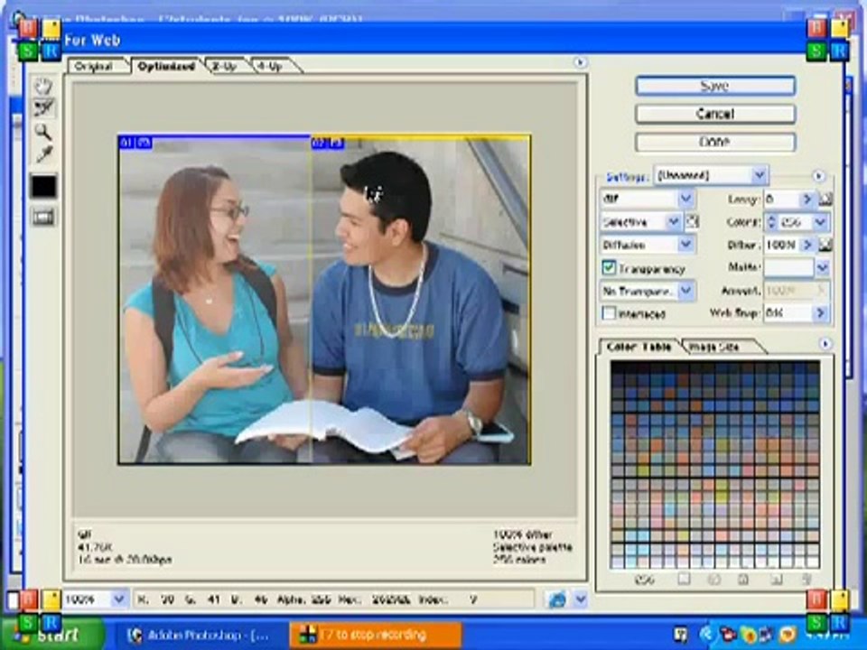Click the Save button
The width and height of the screenshot is (867, 650).
pos(715,86)
